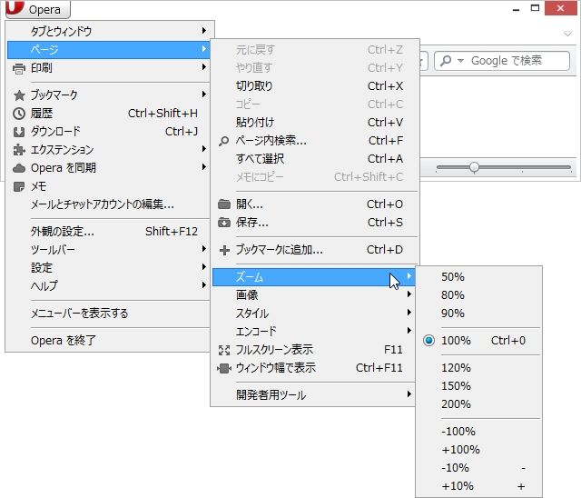
Task: Select メニューバーを表示する
Action: 109,314
